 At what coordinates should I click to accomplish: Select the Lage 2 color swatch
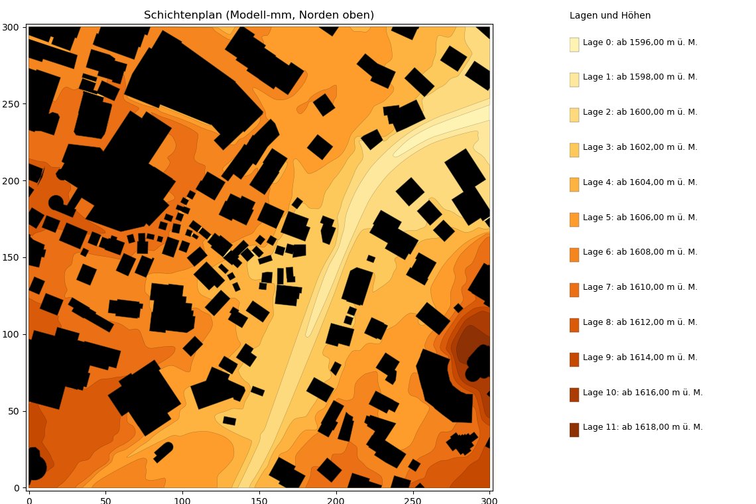pos(574,115)
